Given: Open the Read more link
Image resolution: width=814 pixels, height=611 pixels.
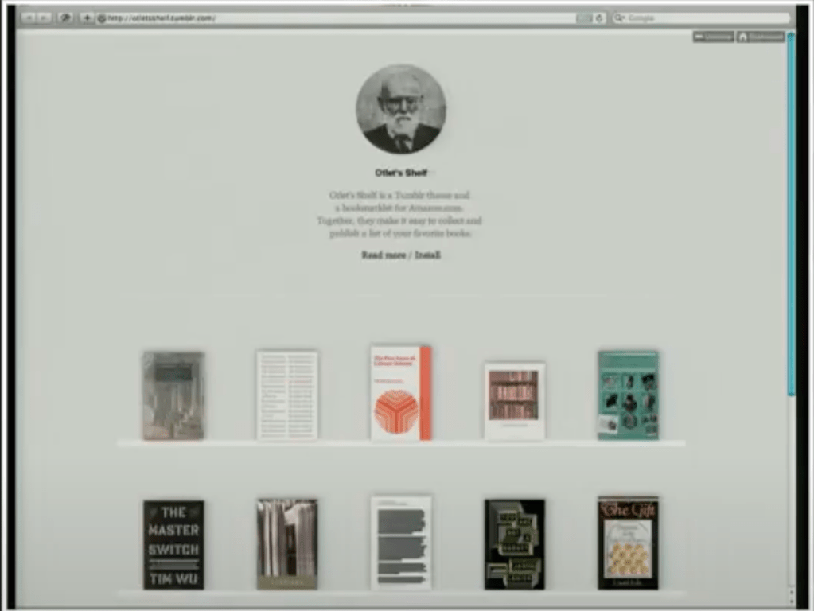Looking at the screenshot, I should [x=384, y=255].
